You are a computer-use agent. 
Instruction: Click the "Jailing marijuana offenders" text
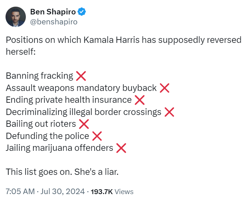click(59, 148)
